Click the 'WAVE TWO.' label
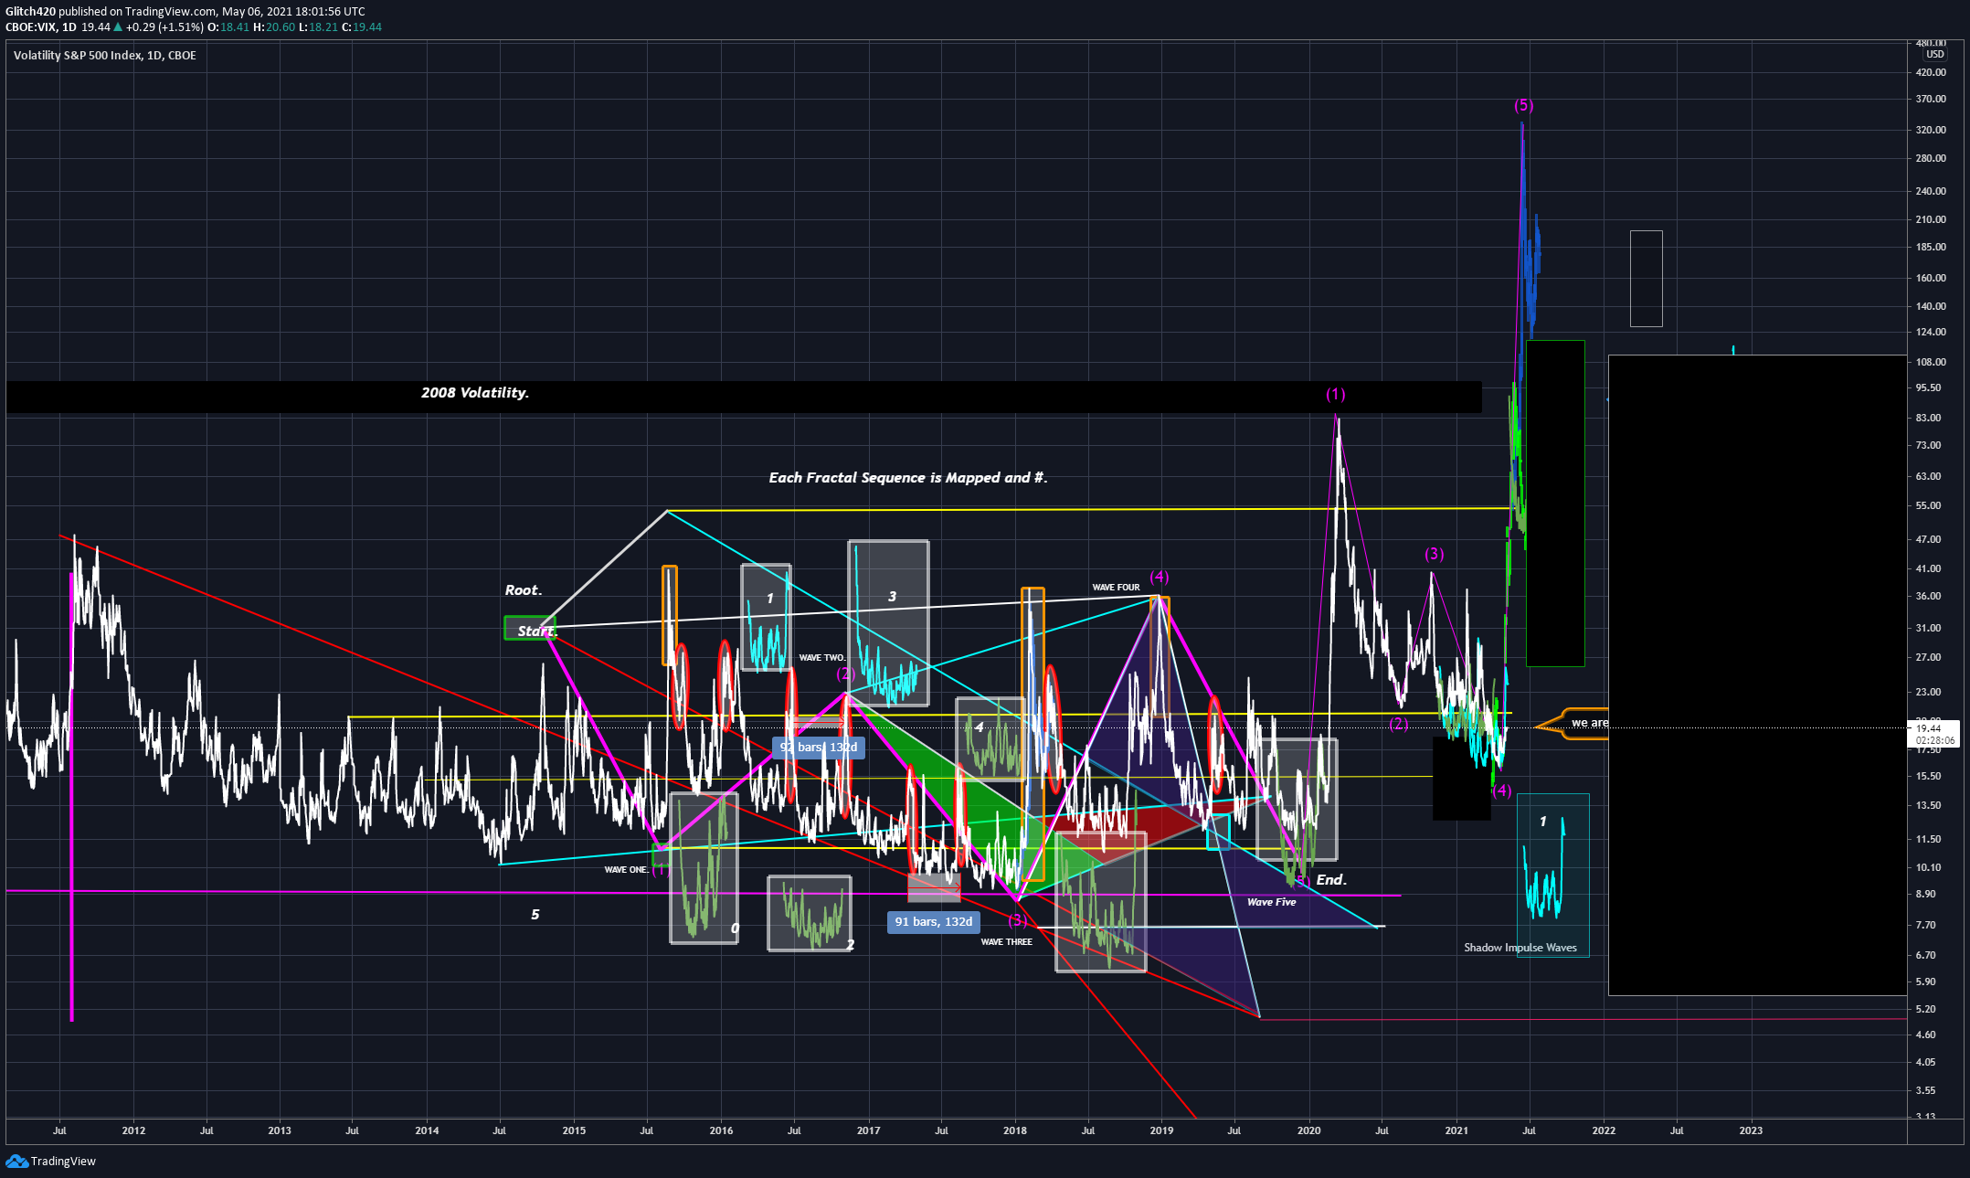Screen dimensions: 1970x1178 [x=822, y=657]
